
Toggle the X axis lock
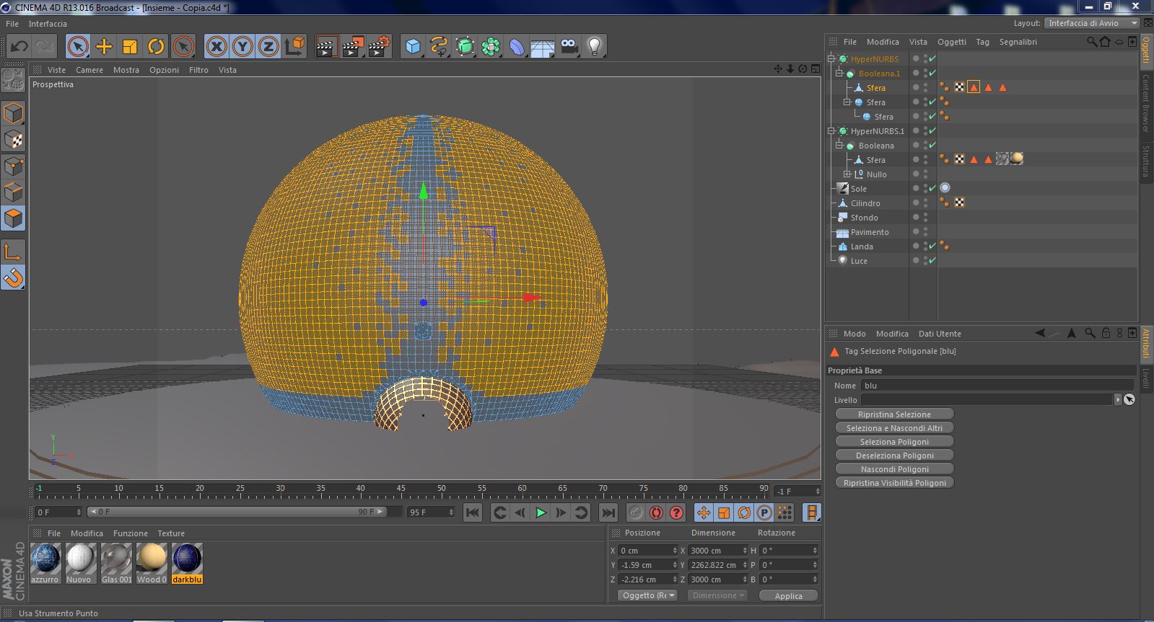point(217,47)
